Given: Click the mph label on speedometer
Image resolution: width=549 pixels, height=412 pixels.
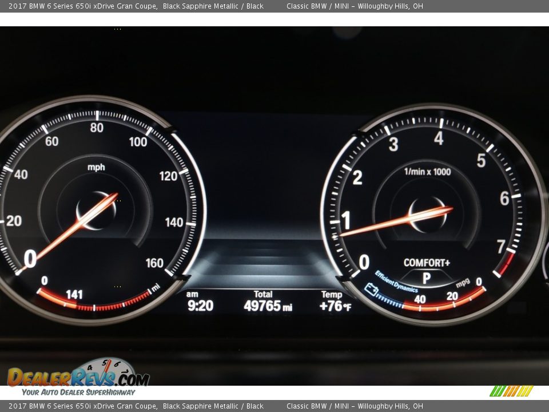Looking at the screenshot, I should click(x=96, y=167).
